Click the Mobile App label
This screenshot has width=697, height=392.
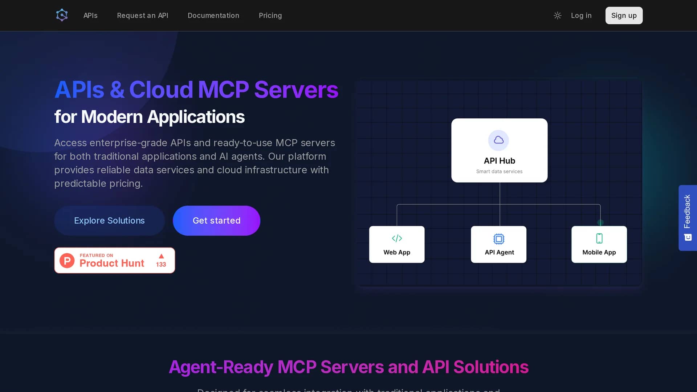(x=599, y=252)
